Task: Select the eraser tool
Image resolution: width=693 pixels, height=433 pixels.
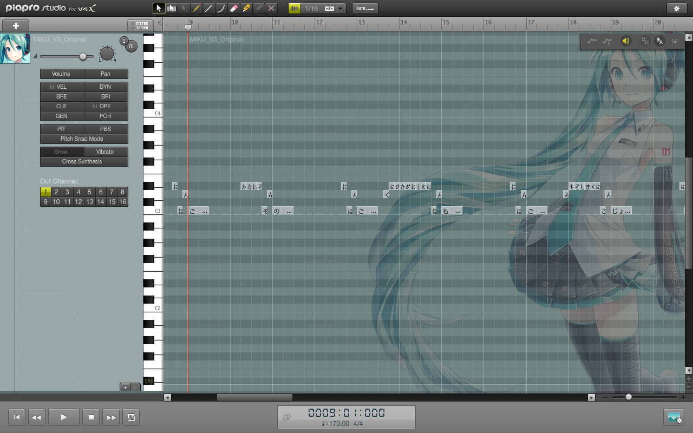Action: (234, 8)
